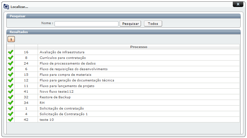
Task: Choose checkmark for Fluxo de processamento de dados
Action: 10,63
